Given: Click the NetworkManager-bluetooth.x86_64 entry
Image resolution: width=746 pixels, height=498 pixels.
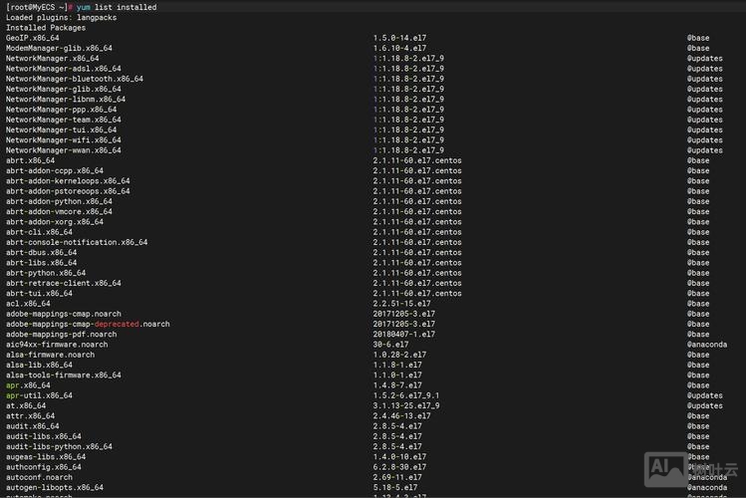Looking at the screenshot, I should [x=74, y=79].
